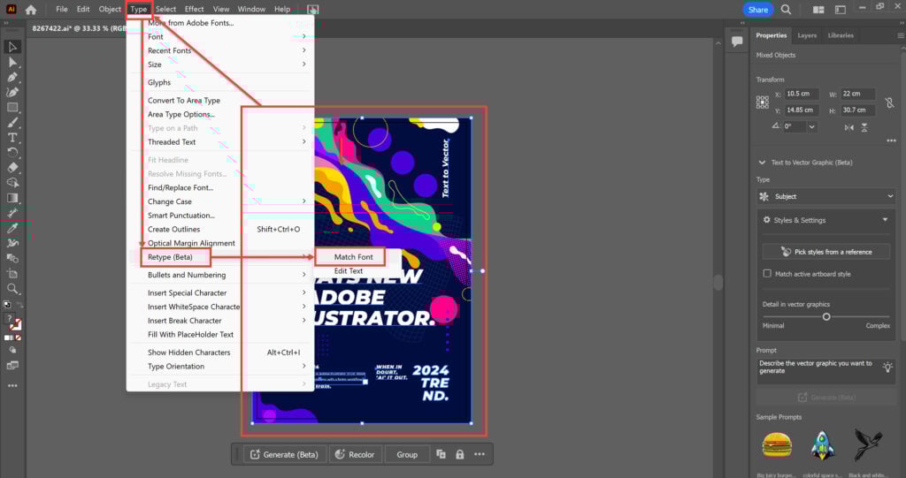The width and height of the screenshot is (906, 478).
Task: Open more options in contextual task bar
Action: pyautogui.click(x=480, y=454)
